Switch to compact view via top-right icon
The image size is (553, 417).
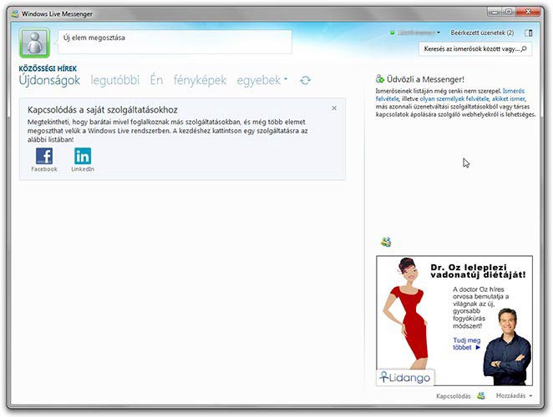tap(528, 33)
